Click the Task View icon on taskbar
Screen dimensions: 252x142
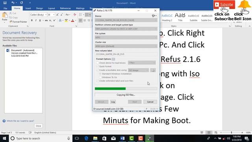tap(77, 138)
